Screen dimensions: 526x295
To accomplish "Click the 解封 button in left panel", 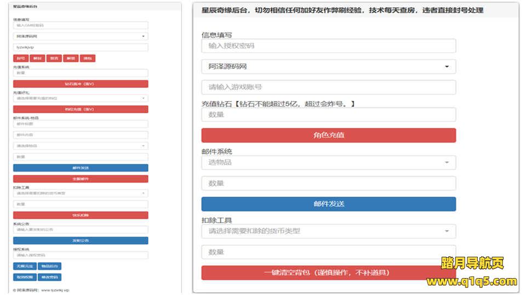I will (x=37, y=58).
